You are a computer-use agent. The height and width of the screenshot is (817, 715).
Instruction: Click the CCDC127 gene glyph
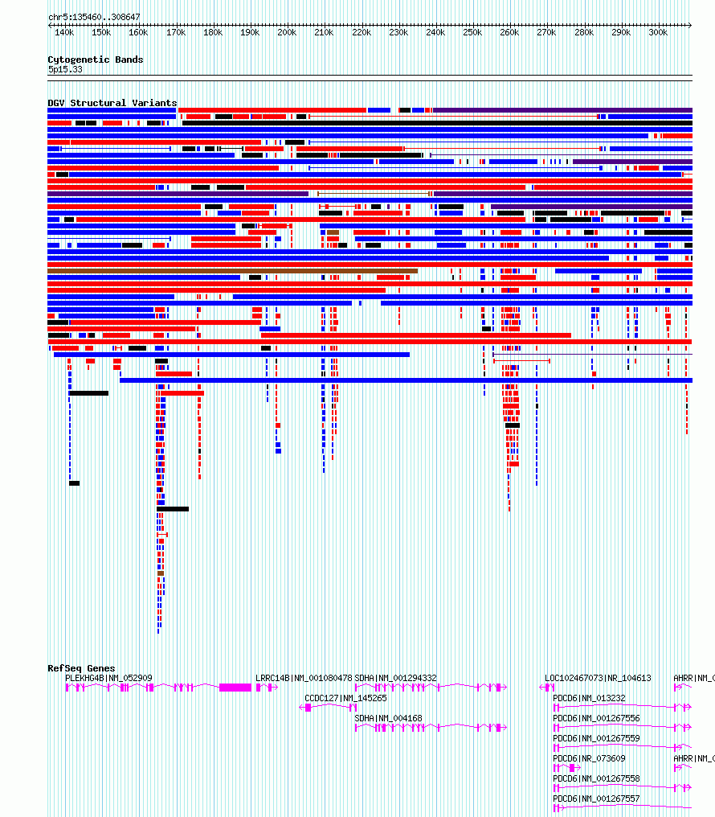[329, 708]
